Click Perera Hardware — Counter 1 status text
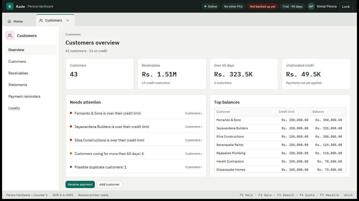 point(27,195)
